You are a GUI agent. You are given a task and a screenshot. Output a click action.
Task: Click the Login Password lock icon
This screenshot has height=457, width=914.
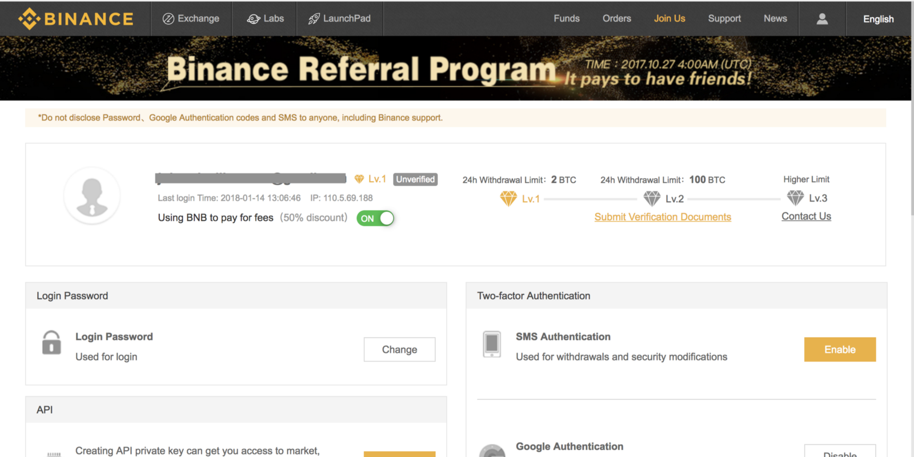coord(51,343)
